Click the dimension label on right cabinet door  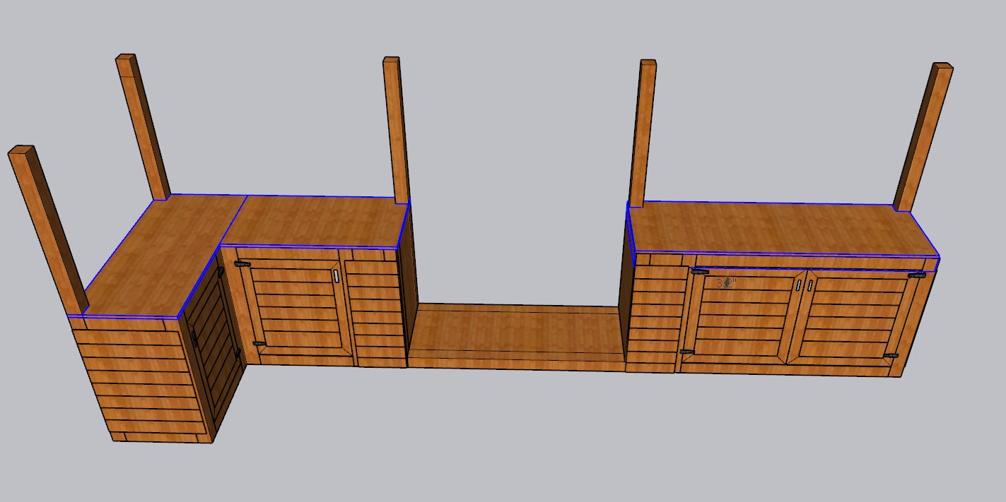(726, 283)
